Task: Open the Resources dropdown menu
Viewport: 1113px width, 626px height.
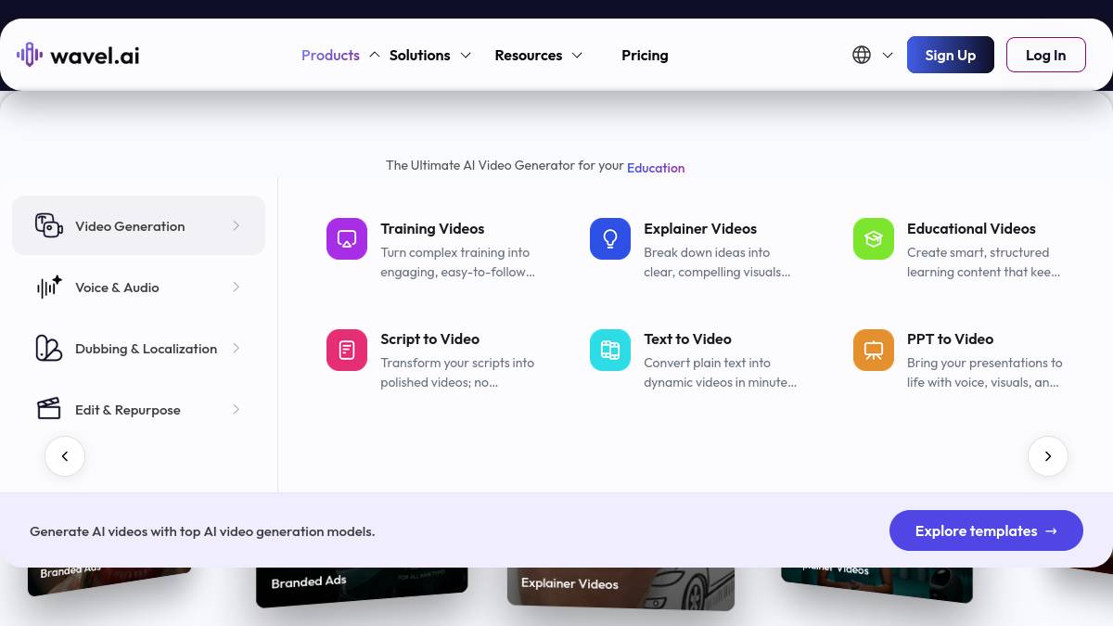Action: [539, 55]
